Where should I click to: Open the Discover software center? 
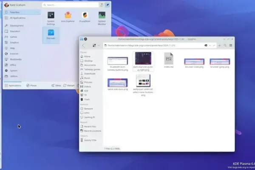pyautogui.click(x=51, y=34)
